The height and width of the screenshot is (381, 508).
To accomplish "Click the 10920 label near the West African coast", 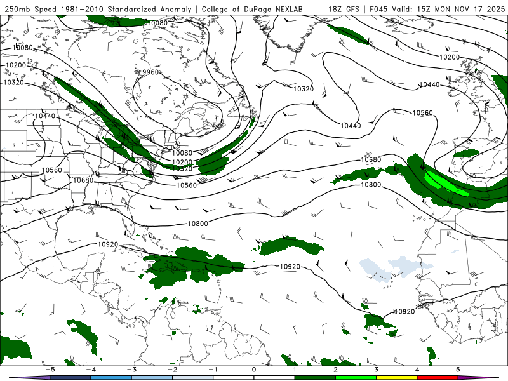I will pos(404,311).
